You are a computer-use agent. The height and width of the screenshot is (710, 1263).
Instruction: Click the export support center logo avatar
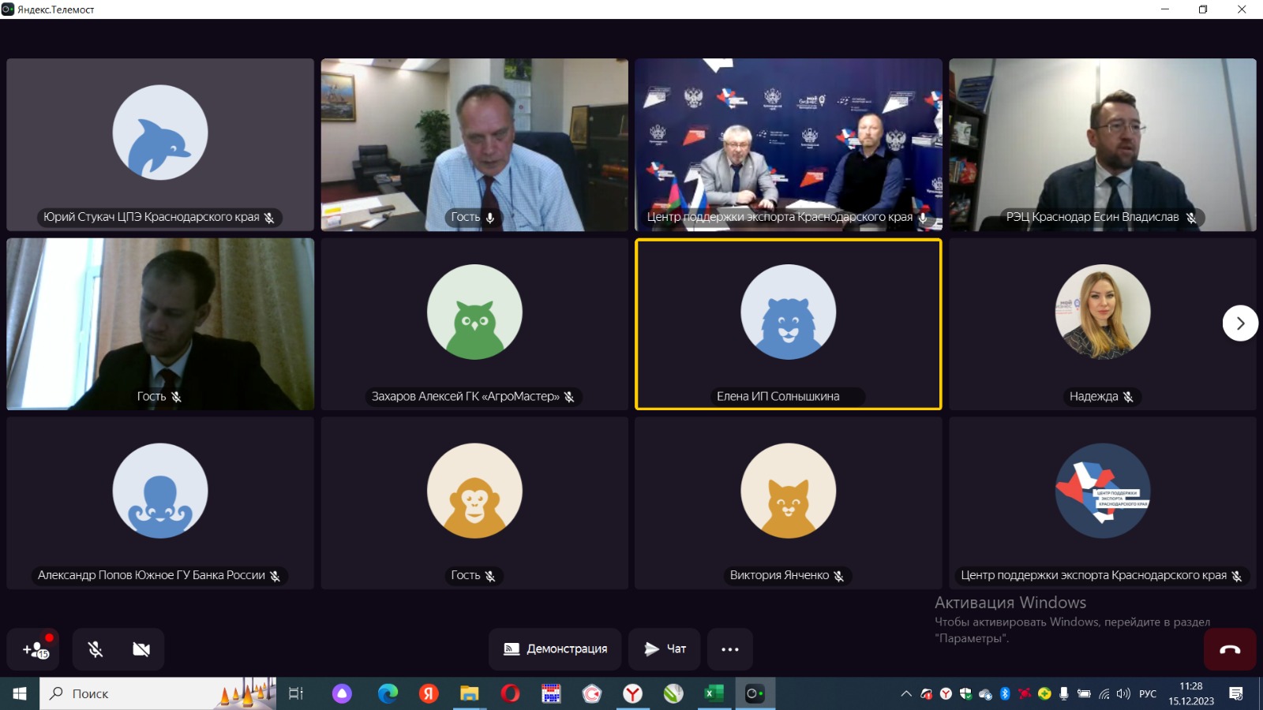(1103, 491)
